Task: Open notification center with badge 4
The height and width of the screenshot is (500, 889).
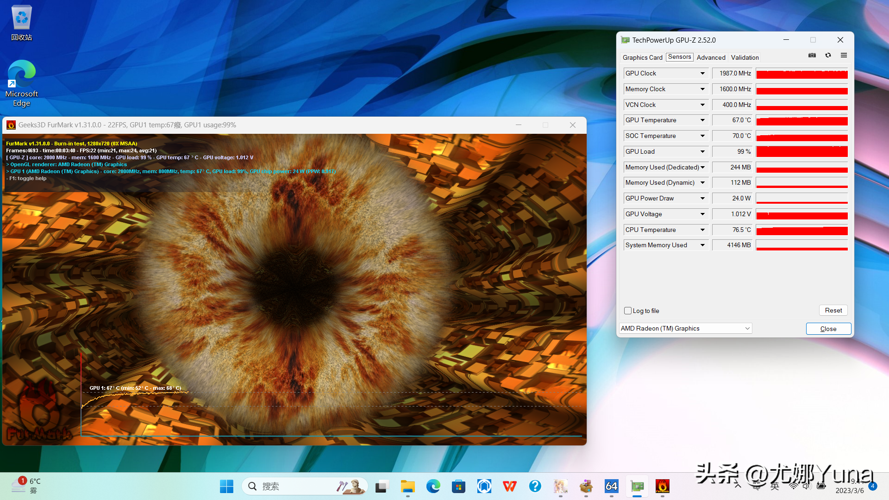Action: pyautogui.click(x=872, y=486)
